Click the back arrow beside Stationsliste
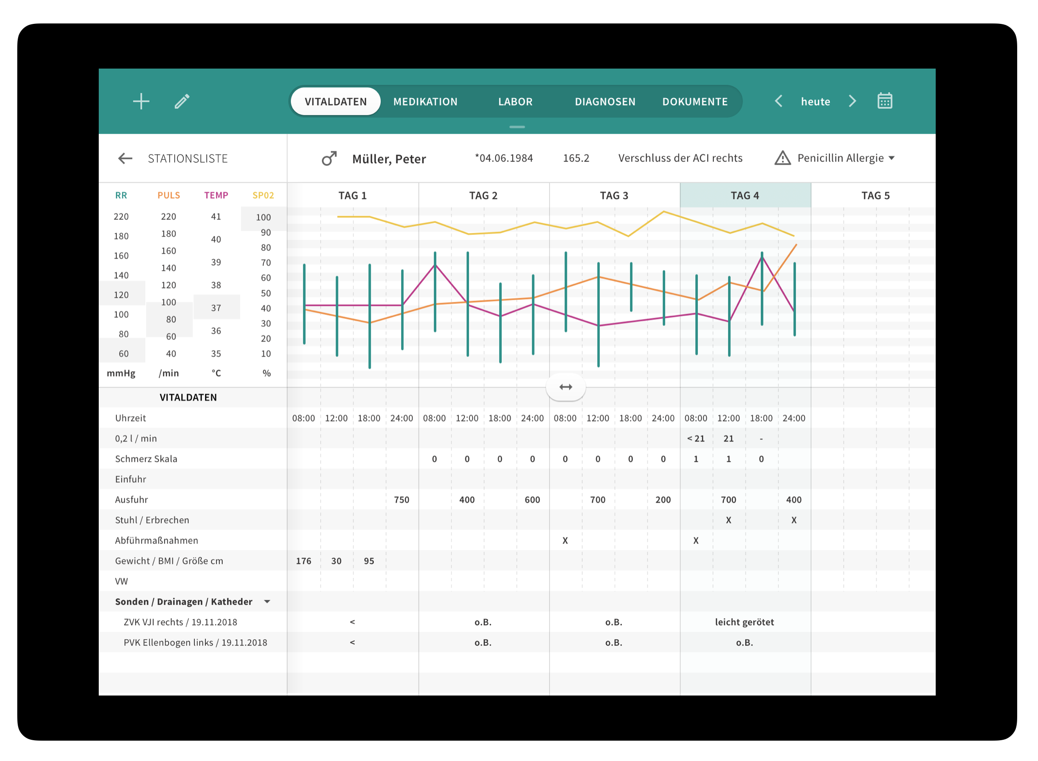Screen dimensions: 1038x761 pos(125,158)
